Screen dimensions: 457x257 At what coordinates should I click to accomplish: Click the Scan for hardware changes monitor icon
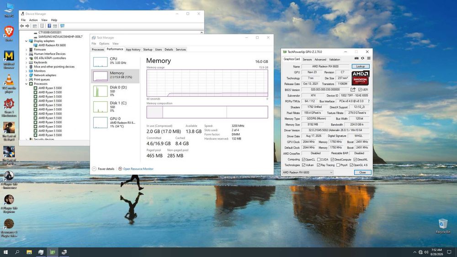point(62,26)
